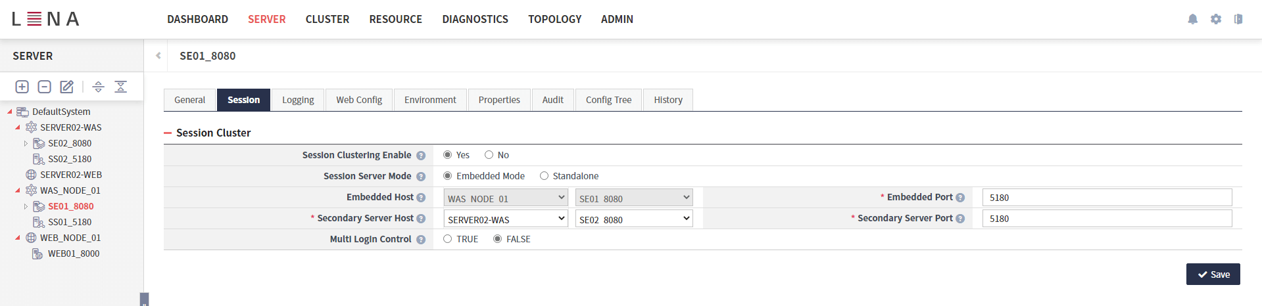
Task: Click the remove server minus icon
Action: click(45, 87)
